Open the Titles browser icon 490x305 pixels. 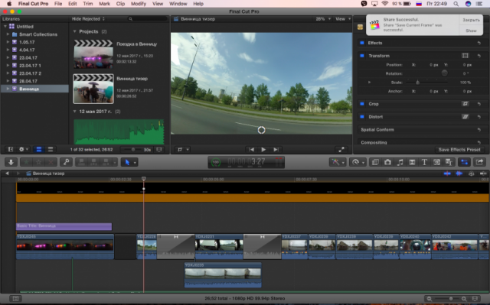[x=424, y=162]
